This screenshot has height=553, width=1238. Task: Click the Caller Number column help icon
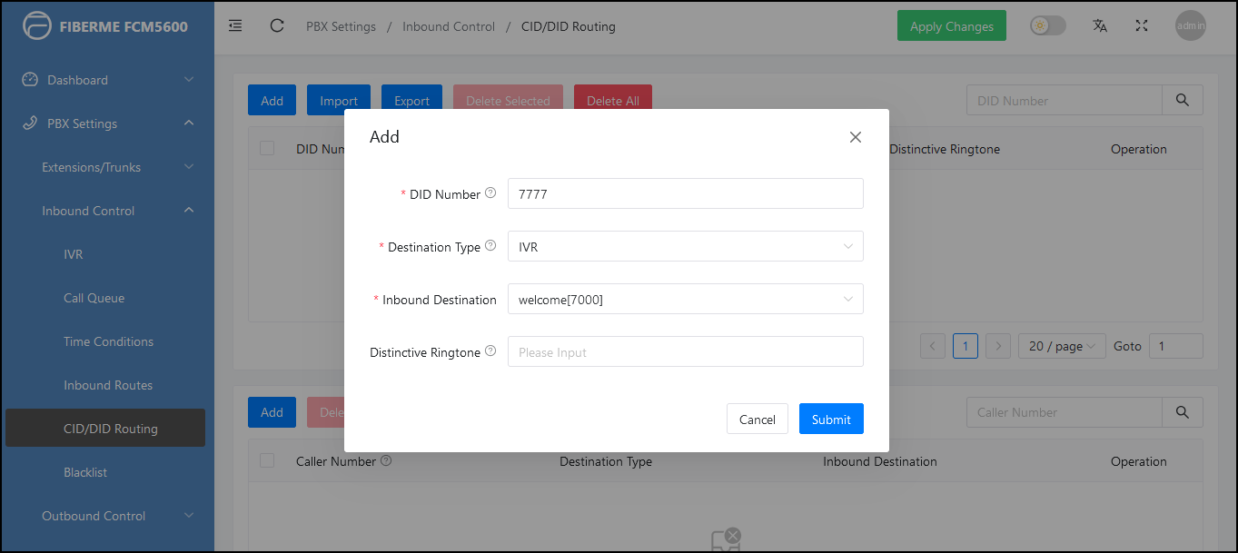point(386,461)
